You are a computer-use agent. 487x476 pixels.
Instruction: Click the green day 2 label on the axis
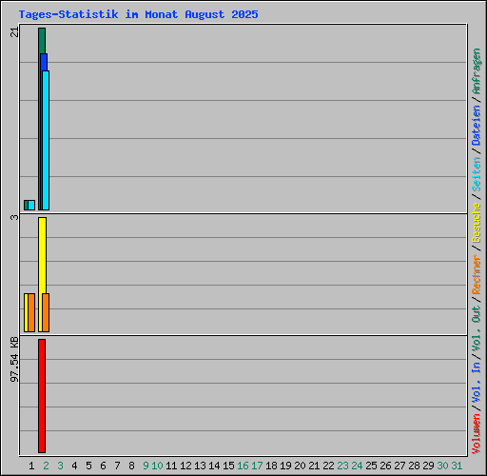(46, 466)
